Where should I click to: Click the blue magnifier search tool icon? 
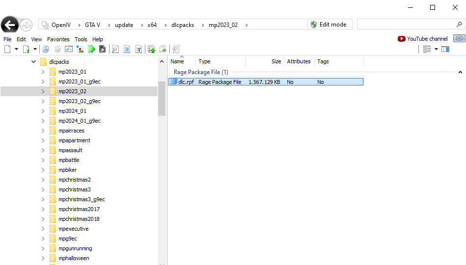(x=46, y=49)
